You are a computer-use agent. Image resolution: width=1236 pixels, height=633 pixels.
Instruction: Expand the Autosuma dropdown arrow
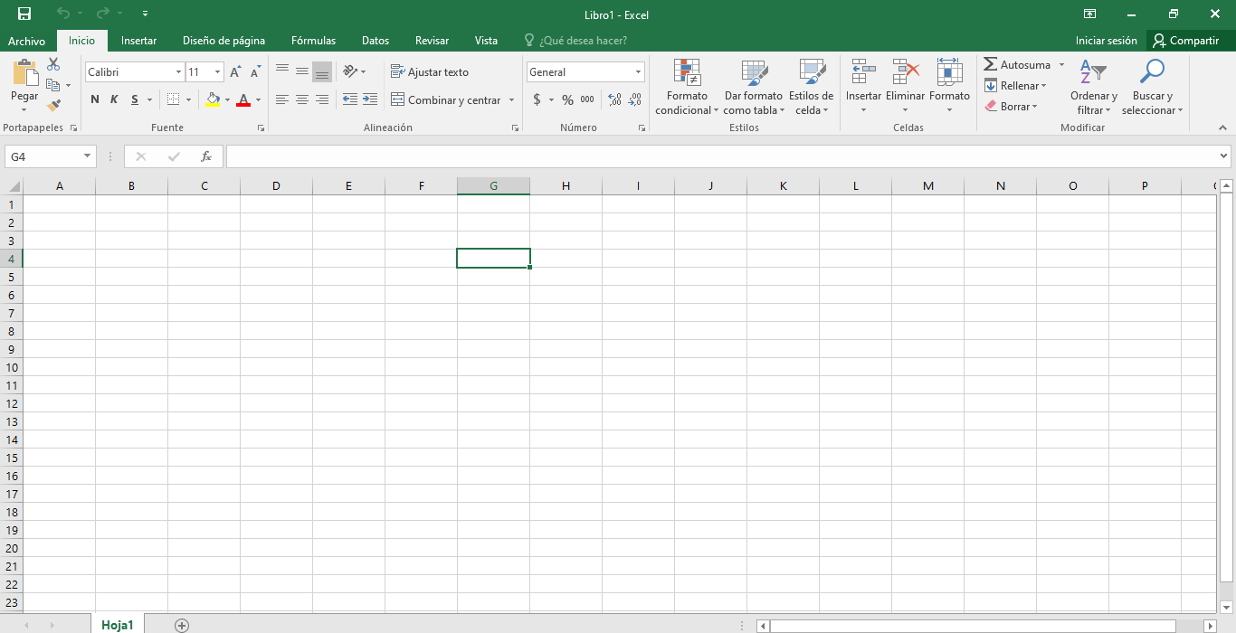[x=1061, y=65]
